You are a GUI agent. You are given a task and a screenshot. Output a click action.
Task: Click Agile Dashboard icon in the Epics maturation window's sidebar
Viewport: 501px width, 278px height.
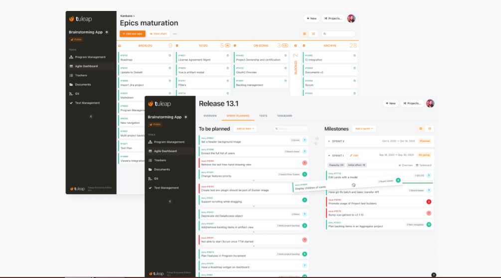pos(71,66)
